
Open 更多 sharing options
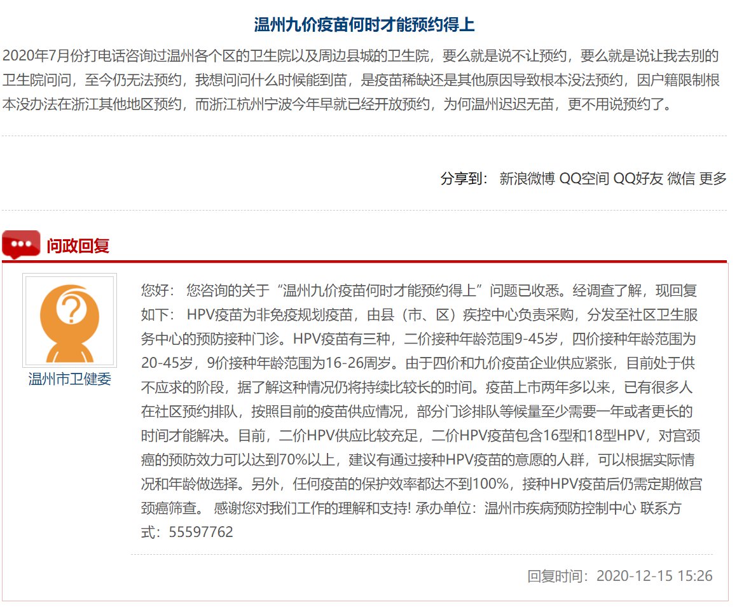pos(713,179)
